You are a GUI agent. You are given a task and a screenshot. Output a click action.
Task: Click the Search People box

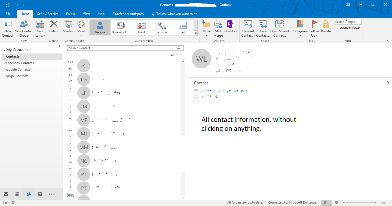348,22
